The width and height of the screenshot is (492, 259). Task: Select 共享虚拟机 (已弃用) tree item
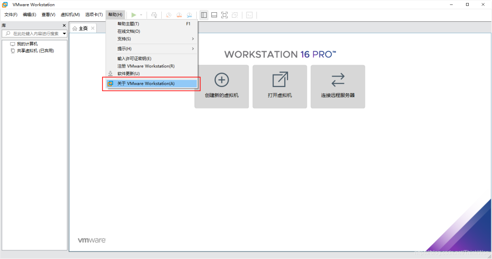pyautogui.click(x=32, y=51)
